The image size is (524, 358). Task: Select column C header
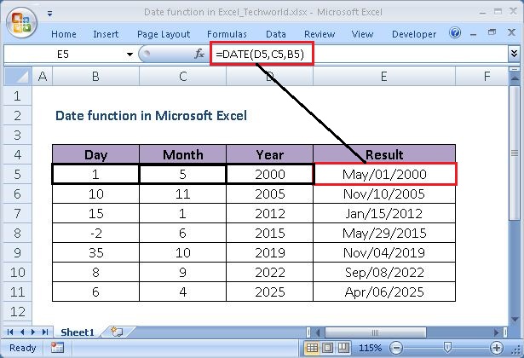coord(183,77)
